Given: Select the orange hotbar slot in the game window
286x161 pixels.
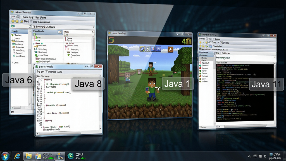Looking at the screenshot, I should click(170, 49).
